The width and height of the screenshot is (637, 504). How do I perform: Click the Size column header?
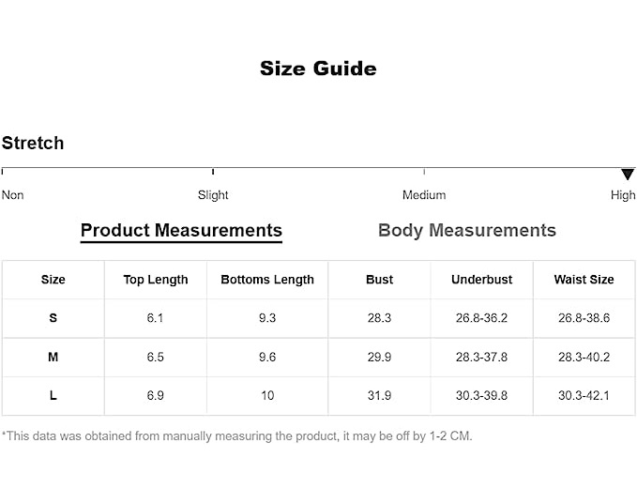53,280
